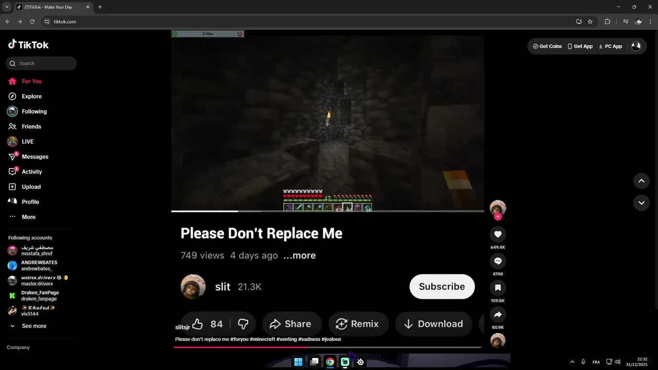This screenshot has height=370, width=658.
Task: Open the Windows Start menu
Action: coord(298,362)
